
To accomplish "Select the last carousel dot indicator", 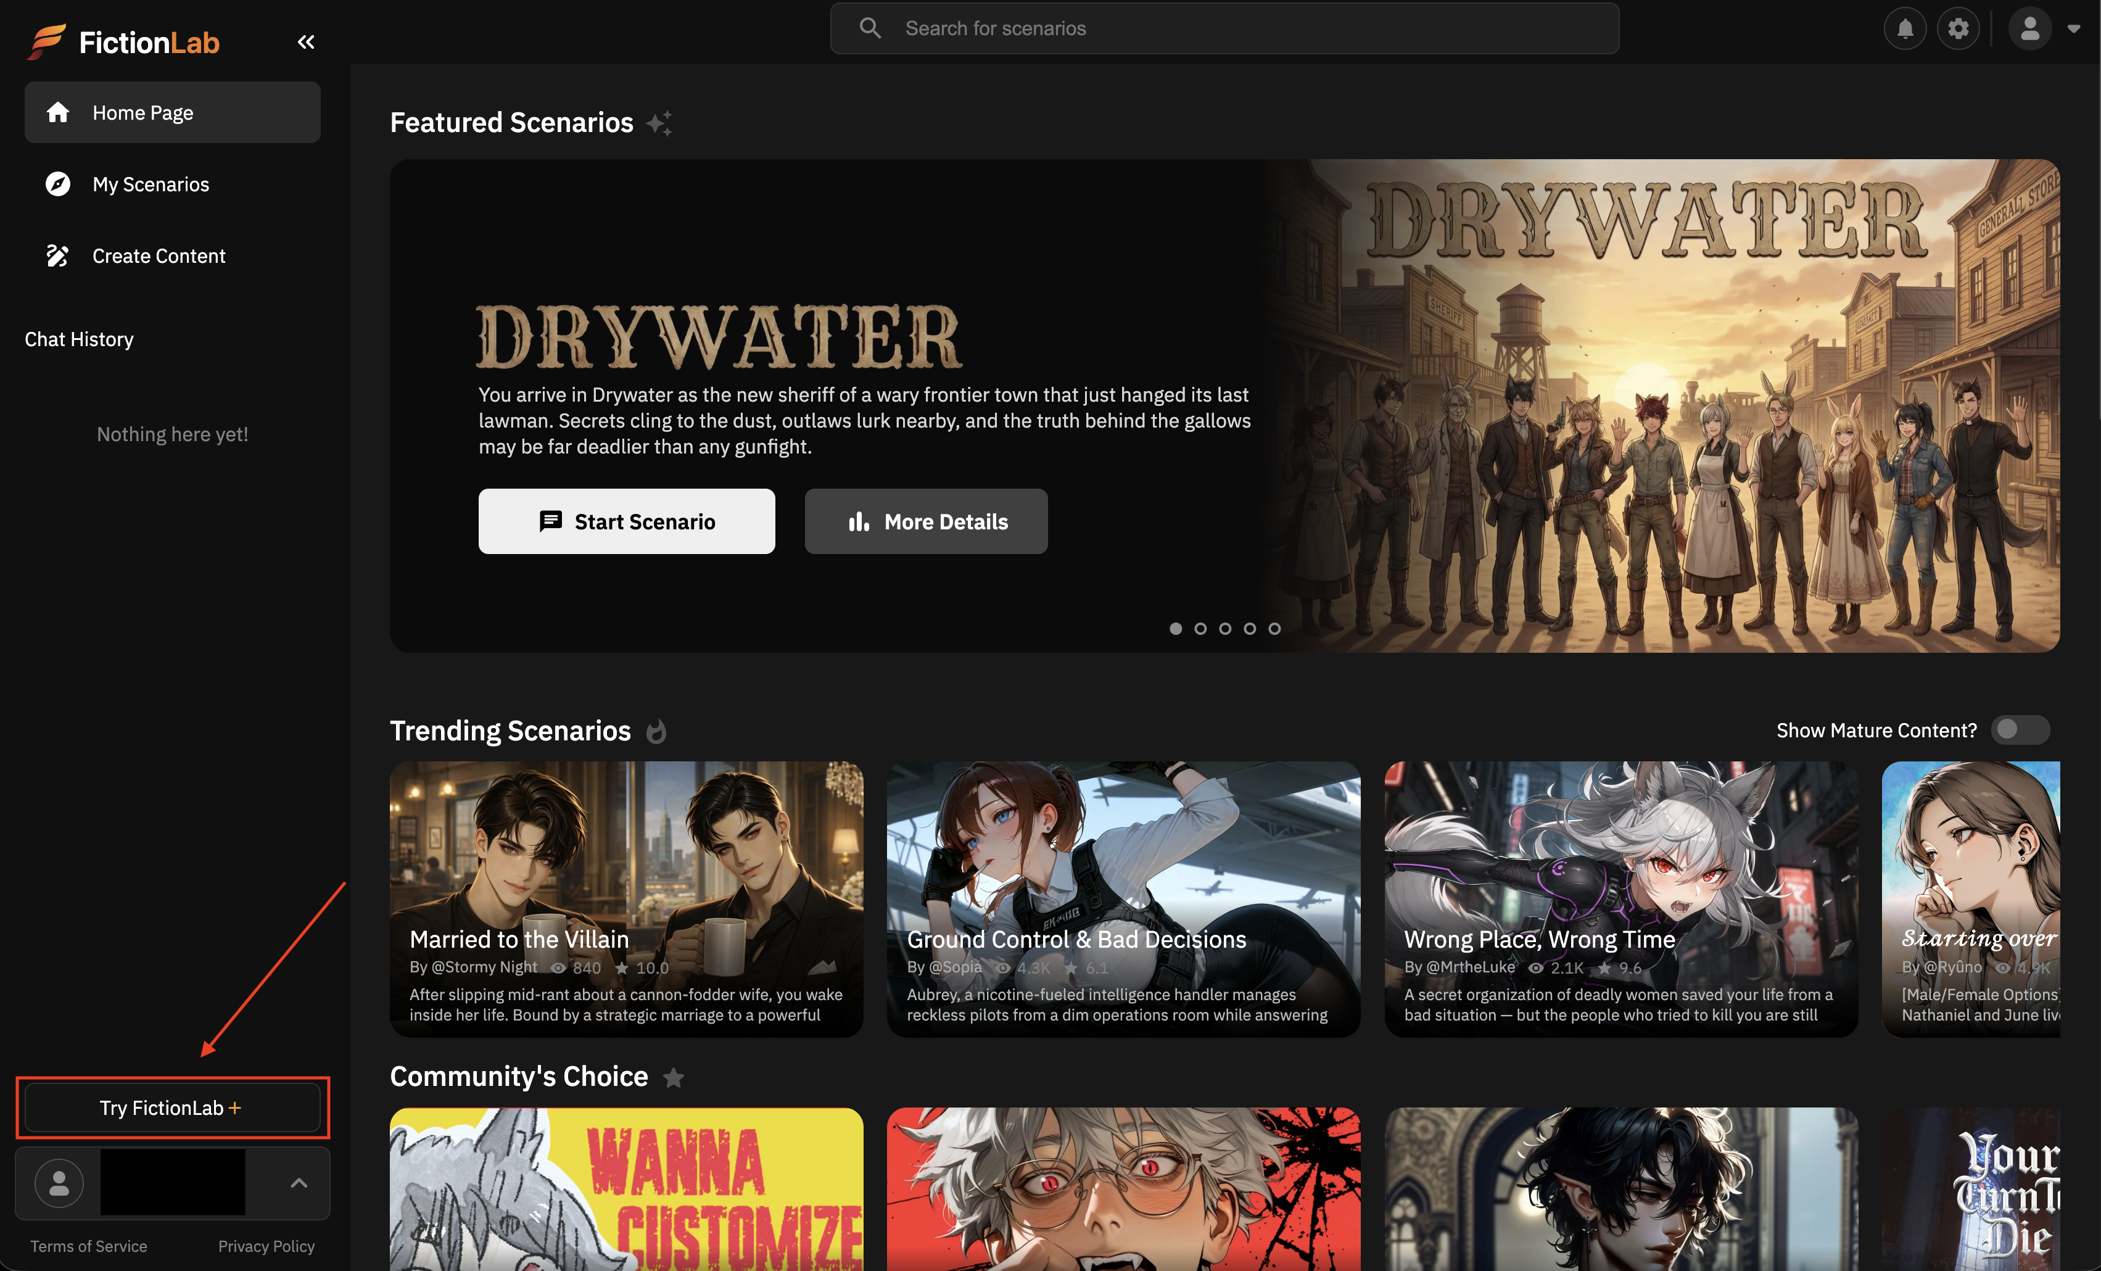I will (1274, 629).
